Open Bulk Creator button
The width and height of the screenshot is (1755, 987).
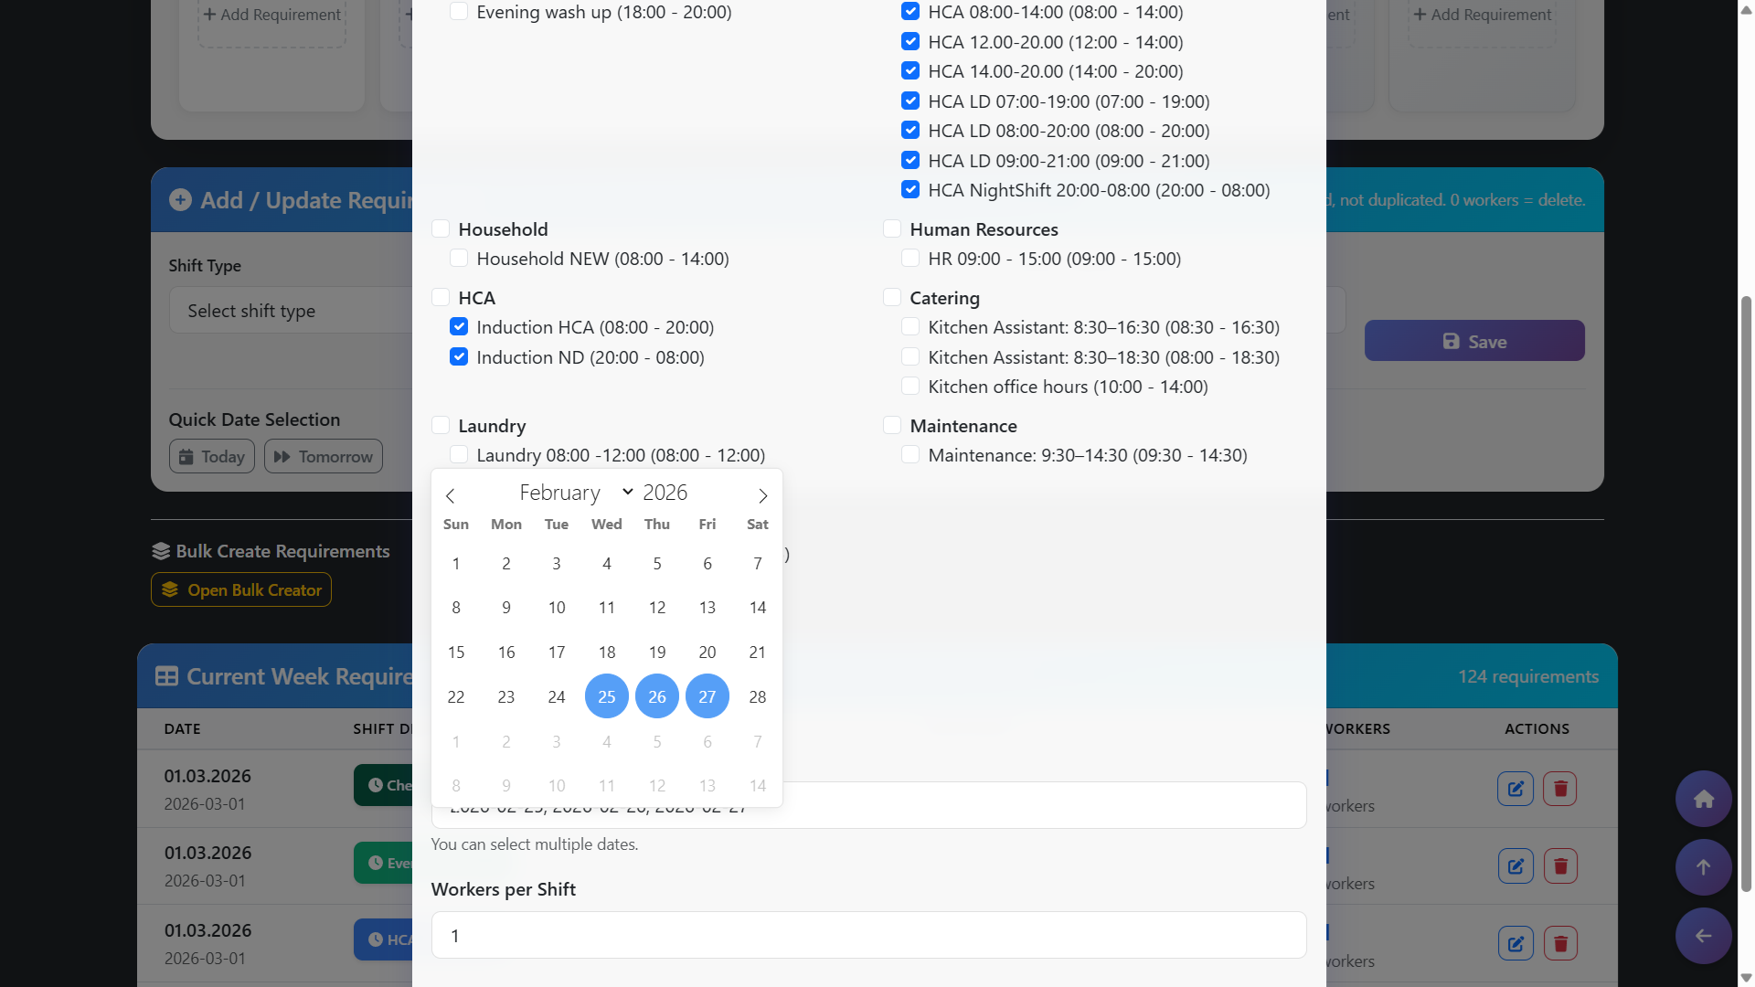tap(241, 590)
